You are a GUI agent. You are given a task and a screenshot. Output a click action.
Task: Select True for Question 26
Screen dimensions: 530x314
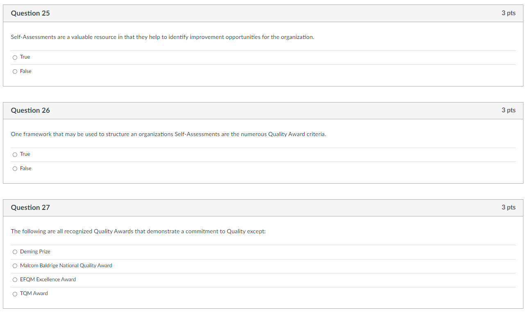click(15, 155)
